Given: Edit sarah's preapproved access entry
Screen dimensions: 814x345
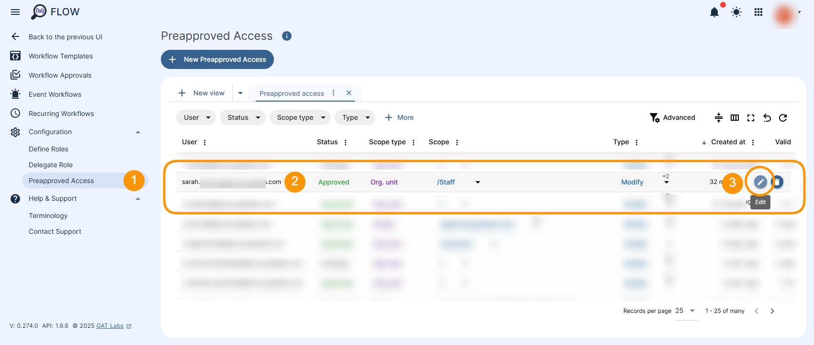Looking at the screenshot, I should click(760, 182).
